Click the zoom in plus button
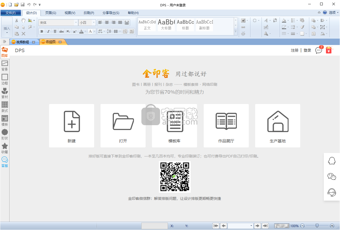340x230 pixels. 332,226
